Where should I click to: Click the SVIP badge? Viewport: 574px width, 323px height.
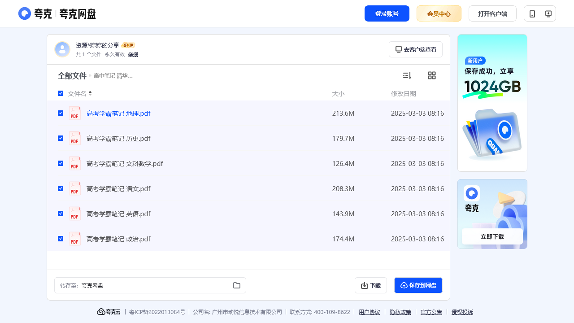[128, 45]
